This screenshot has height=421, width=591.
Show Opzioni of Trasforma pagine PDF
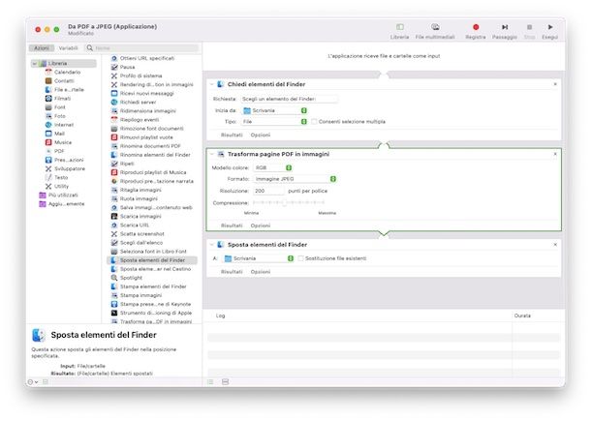click(261, 226)
